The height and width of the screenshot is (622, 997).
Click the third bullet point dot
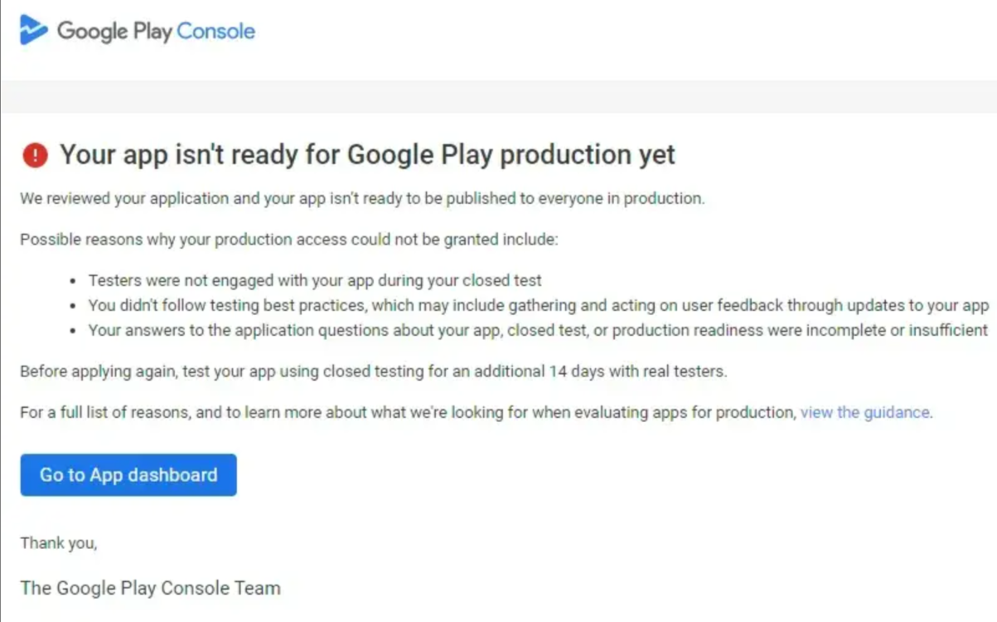(74, 331)
